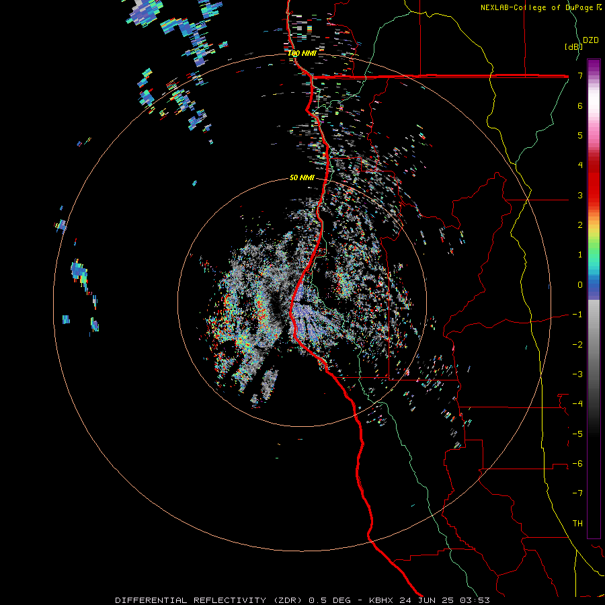Click the "-3" value on color scale
This screenshot has height=605, width=605.
577,374
